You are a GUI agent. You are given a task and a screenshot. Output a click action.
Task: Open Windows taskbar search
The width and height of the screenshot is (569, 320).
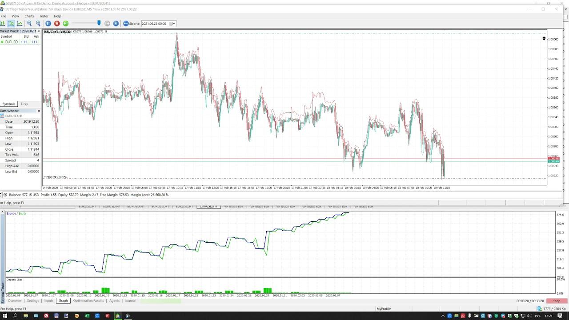point(15,316)
